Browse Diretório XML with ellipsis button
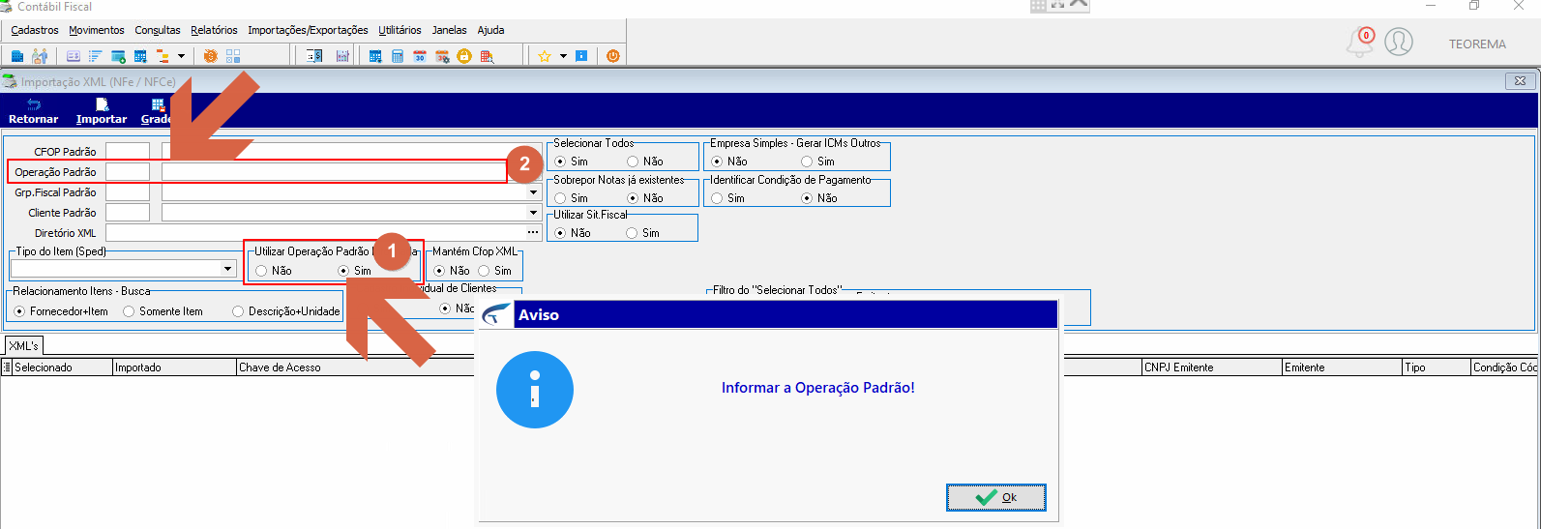This screenshot has height=529, width=1541. (x=533, y=233)
